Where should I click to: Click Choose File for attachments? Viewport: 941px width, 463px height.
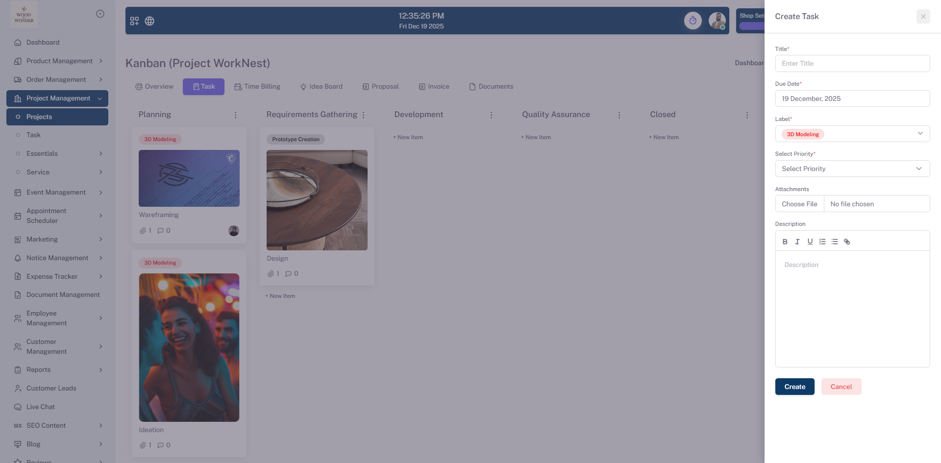click(x=799, y=204)
